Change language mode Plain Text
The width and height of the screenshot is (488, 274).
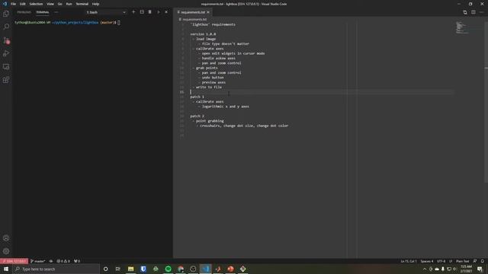463,261
